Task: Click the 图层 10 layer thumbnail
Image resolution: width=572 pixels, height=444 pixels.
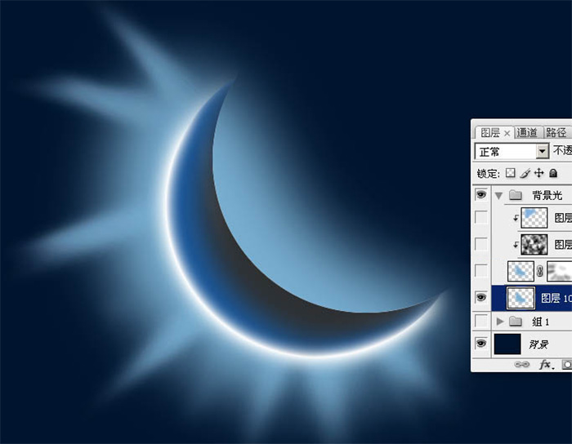Action: (521, 297)
